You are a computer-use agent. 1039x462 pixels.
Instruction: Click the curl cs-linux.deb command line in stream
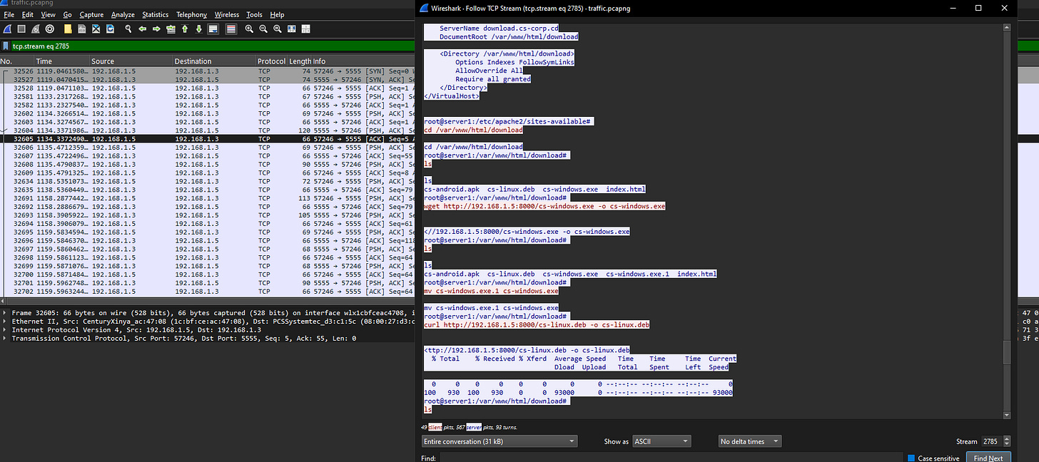(x=537, y=324)
